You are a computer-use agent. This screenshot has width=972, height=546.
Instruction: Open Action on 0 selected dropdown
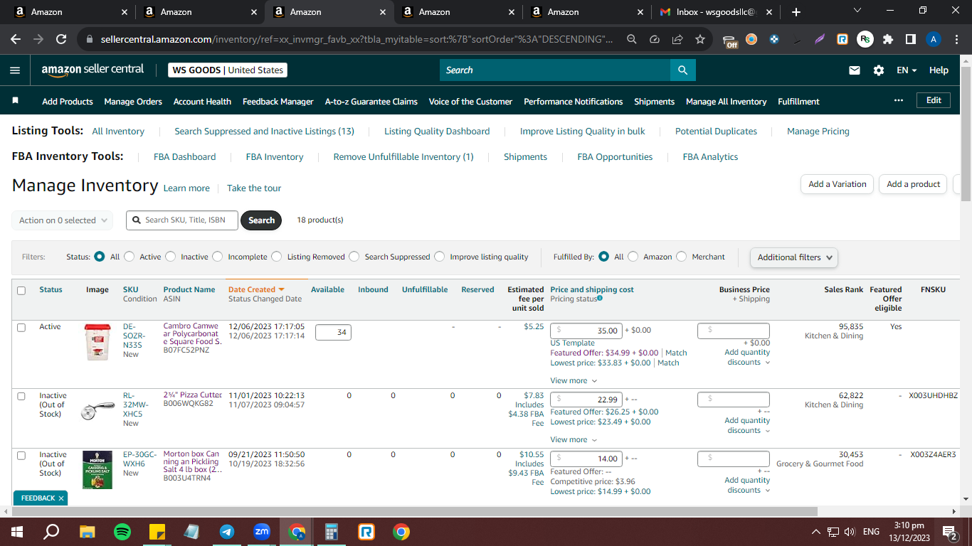pos(63,220)
